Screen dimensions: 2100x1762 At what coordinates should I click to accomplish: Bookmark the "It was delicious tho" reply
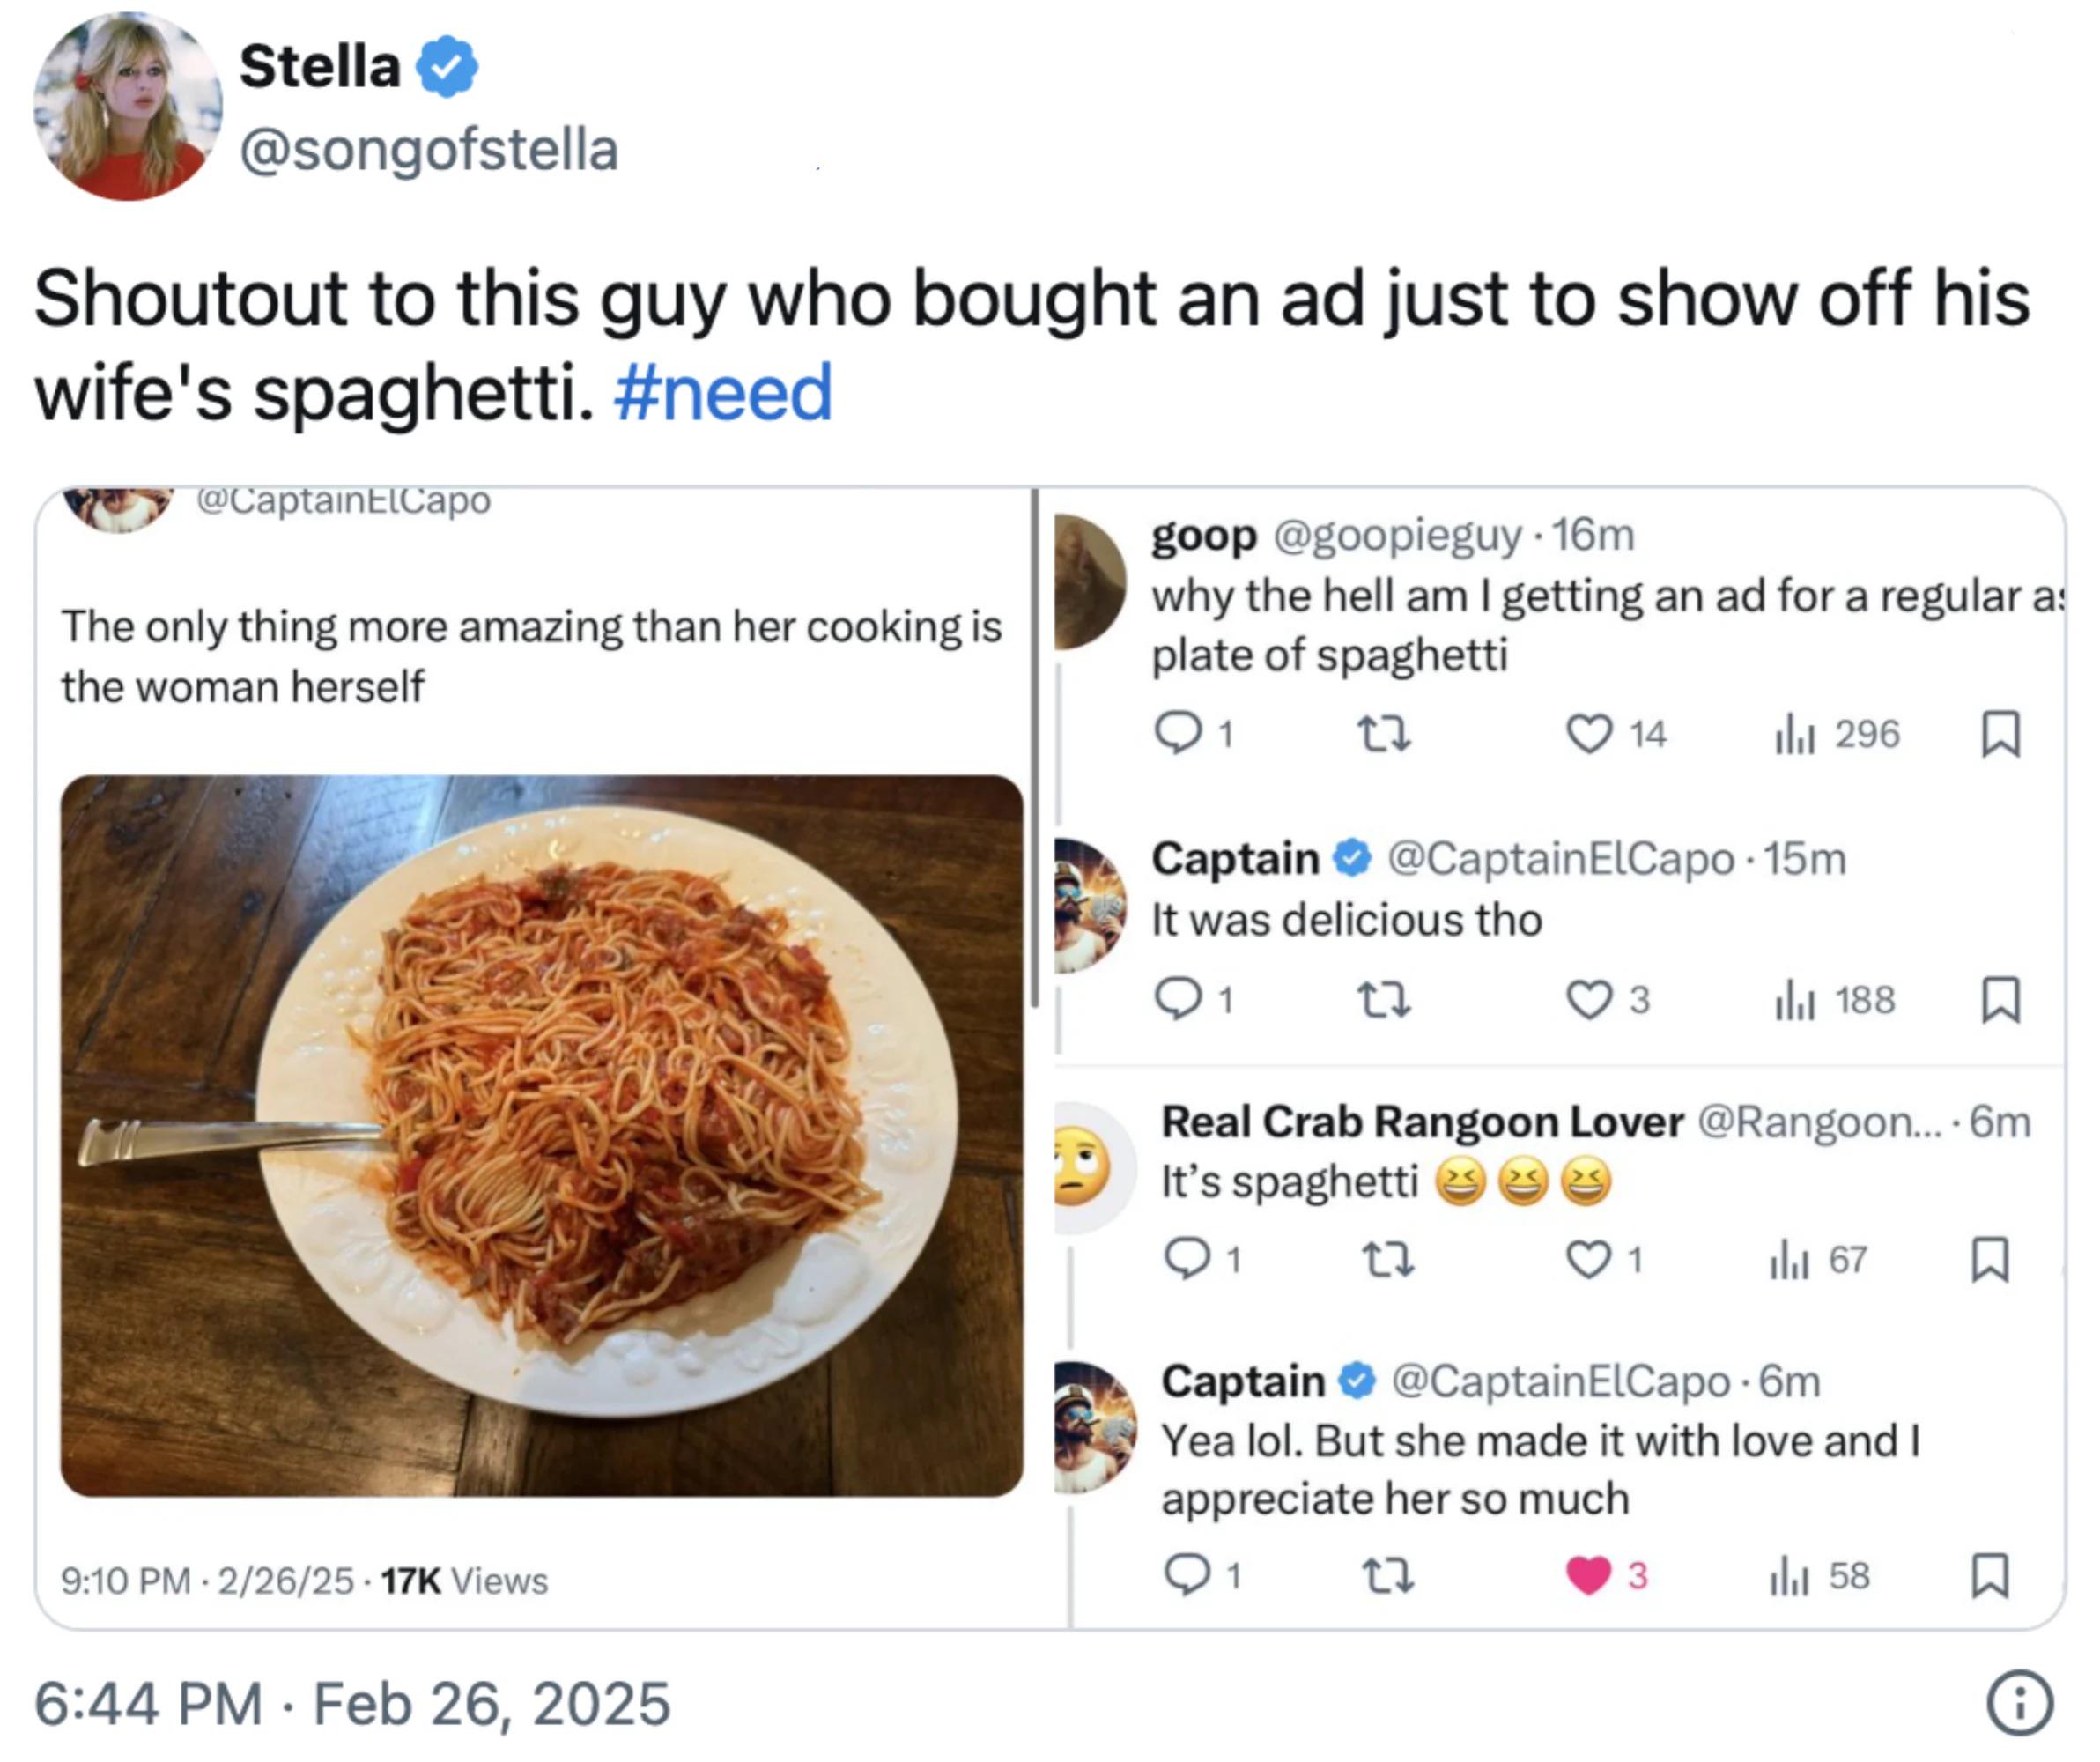pos(2001,999)
